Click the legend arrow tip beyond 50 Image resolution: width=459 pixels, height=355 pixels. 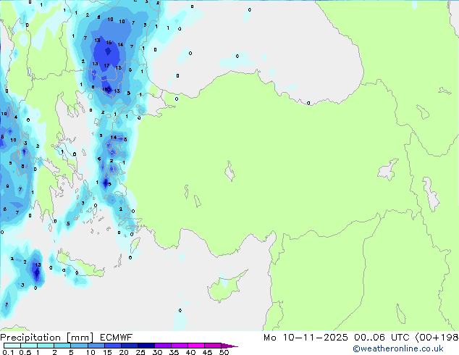click(x=230, y=346)
